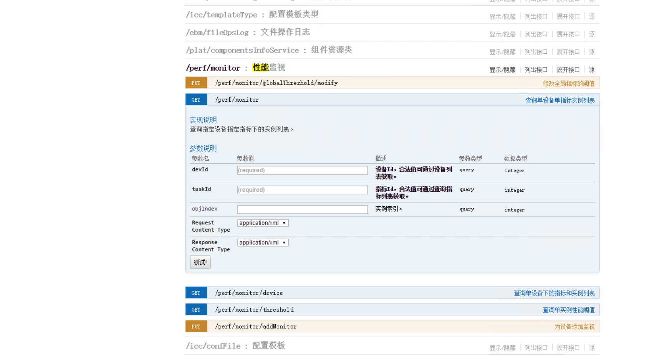Image resolution: width=672 pixels, height=357 pixels.
Task: Focus the devId required input field
Action: pos(303,170)
